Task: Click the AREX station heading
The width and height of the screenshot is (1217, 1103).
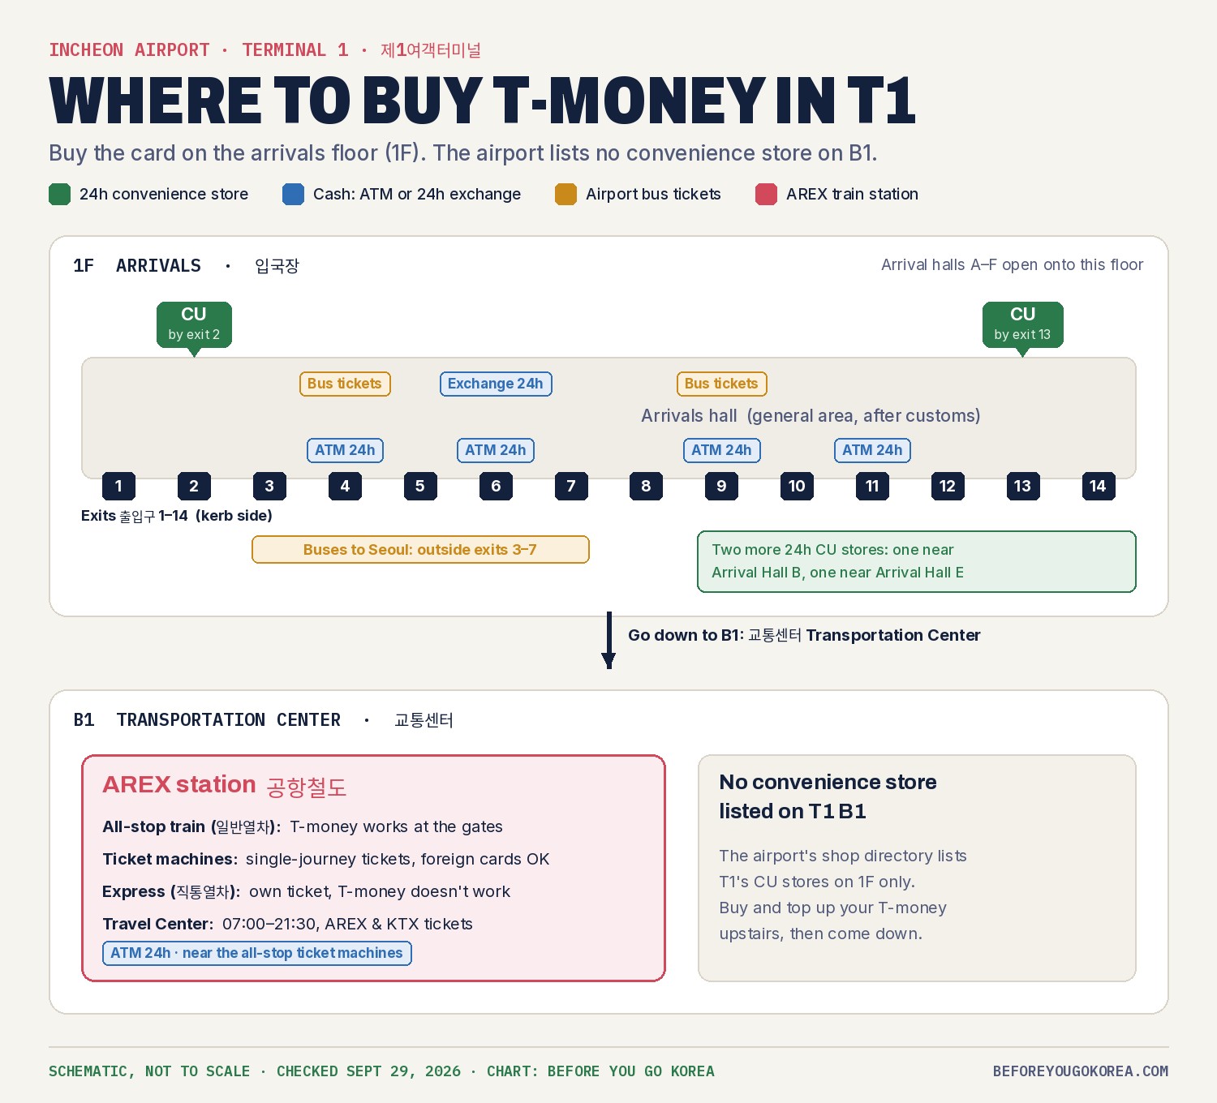Action: tap(224, 785)
